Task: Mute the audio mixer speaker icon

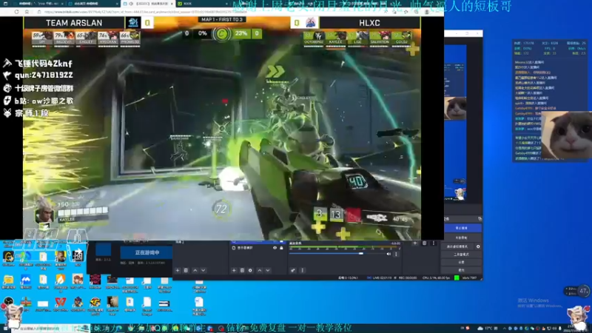Action: click(388, 254)
